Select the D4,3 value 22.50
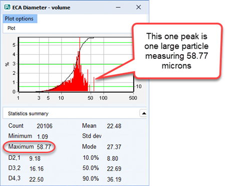The width and height of the screenshot is (227, 186). coord(36,179)
